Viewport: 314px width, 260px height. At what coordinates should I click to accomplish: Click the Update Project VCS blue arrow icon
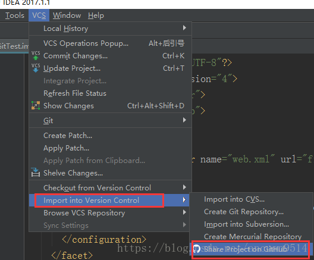point(36,68)
